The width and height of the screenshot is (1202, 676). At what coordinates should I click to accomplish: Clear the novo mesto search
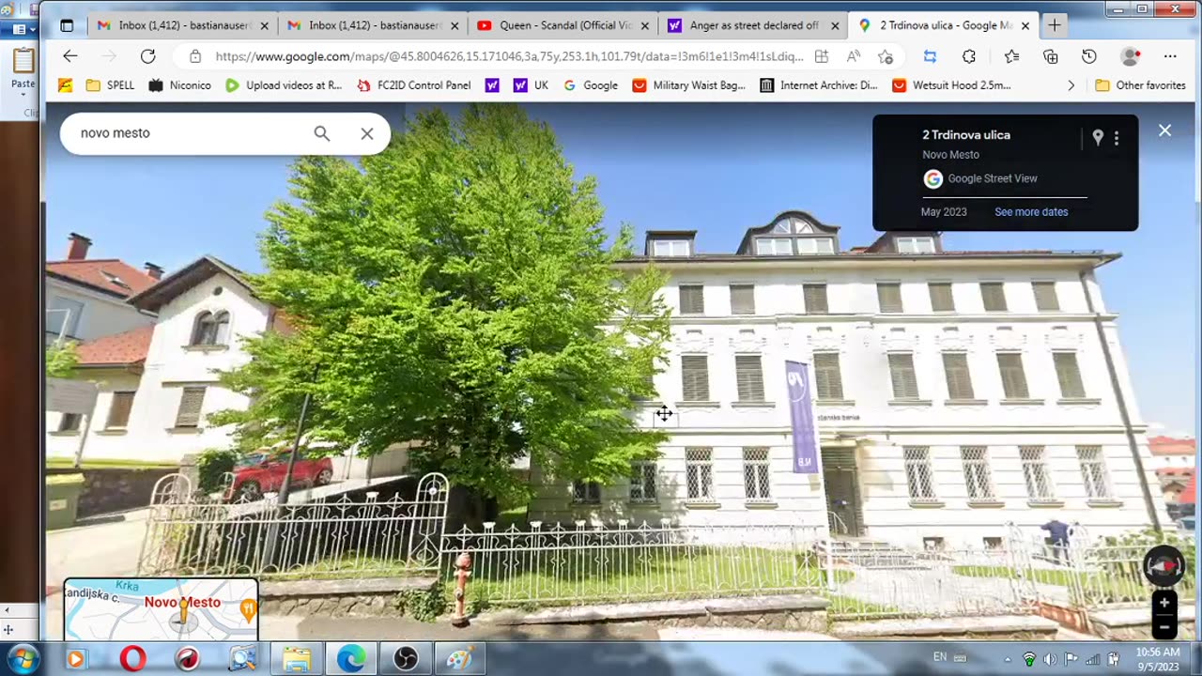pos(367,133)
